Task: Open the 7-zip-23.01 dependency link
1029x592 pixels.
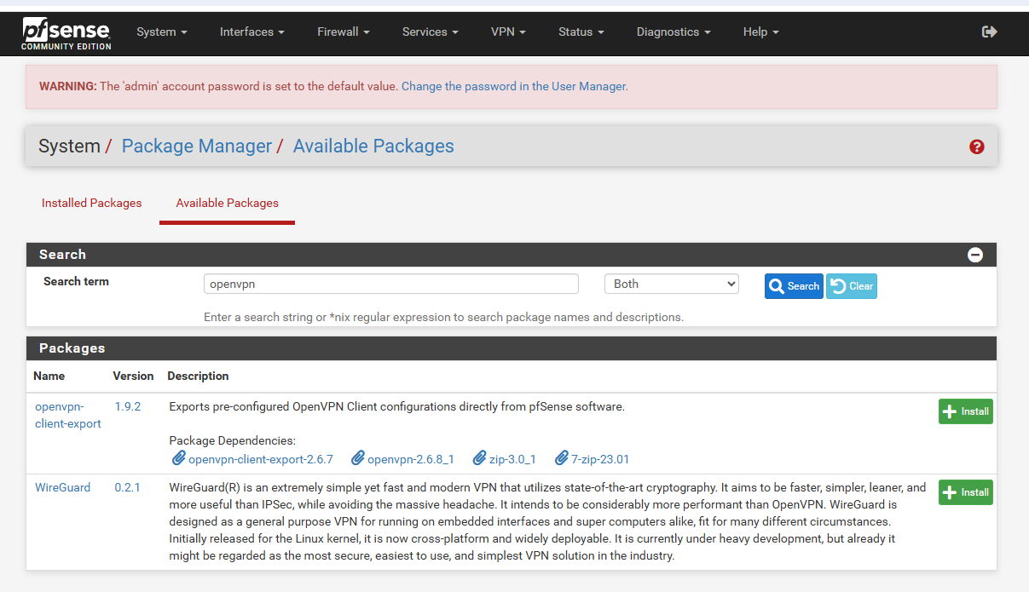Action: pyautogui.click(x=600, y=459)
